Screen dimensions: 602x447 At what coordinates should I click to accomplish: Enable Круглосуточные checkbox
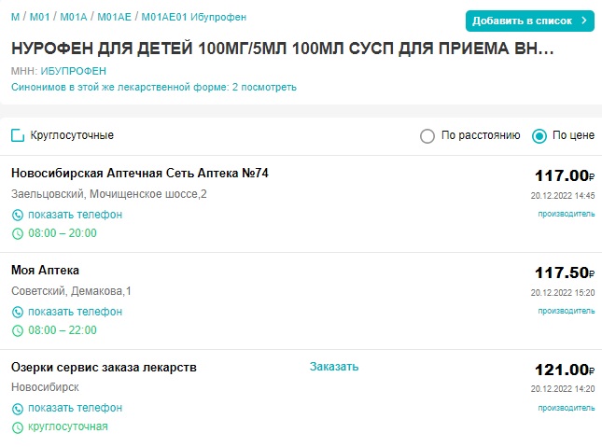tap(18, 135)
